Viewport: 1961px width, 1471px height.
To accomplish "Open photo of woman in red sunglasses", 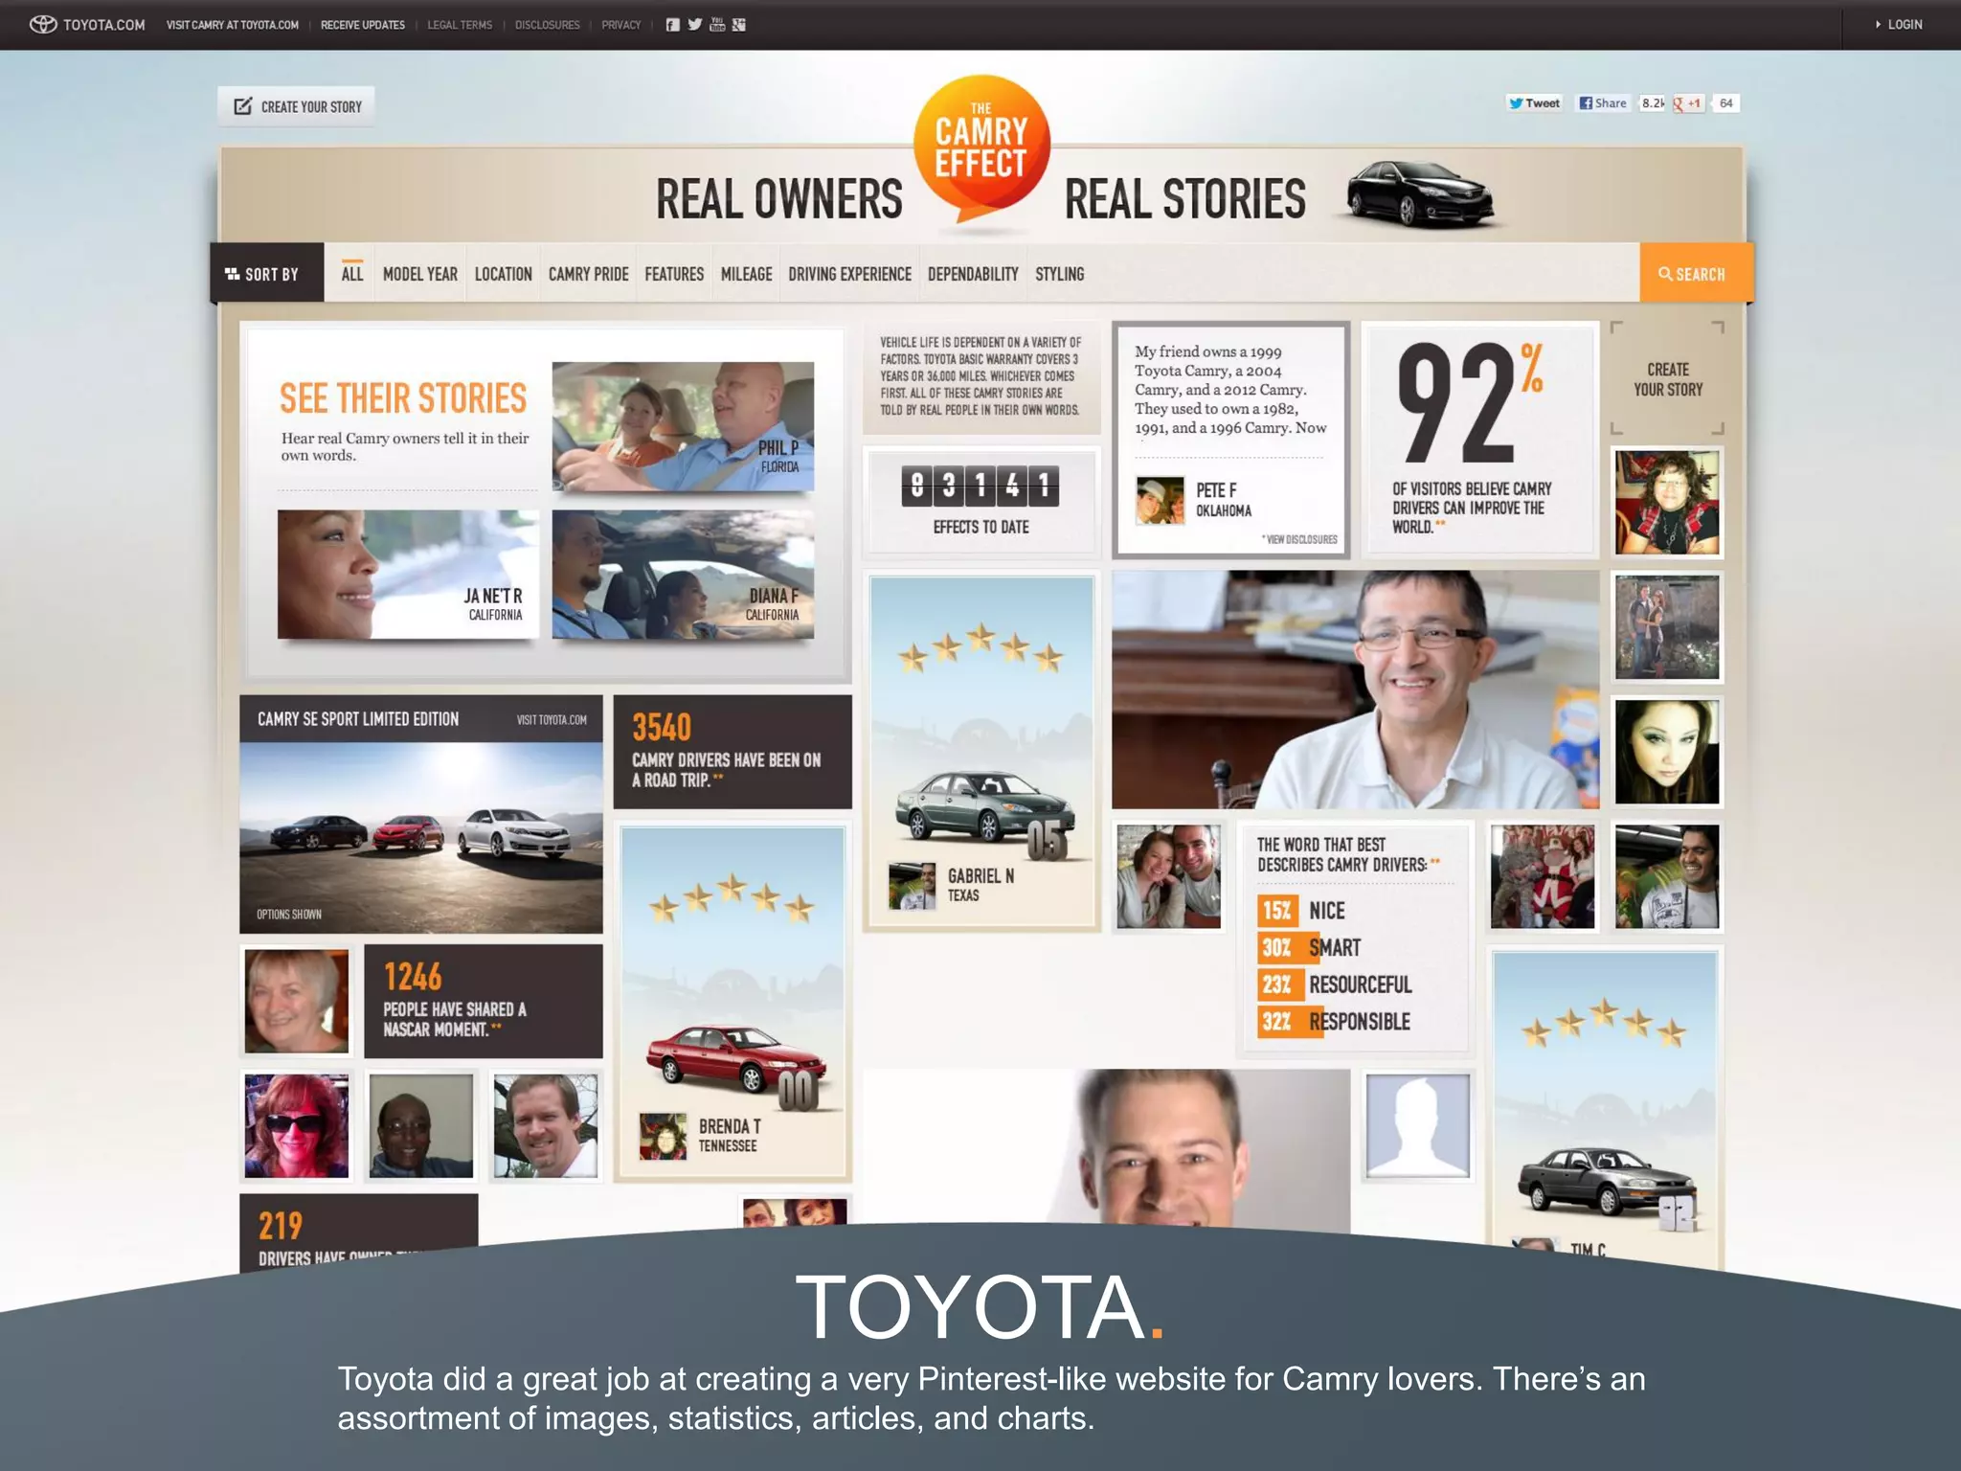I will (297, 1125).
